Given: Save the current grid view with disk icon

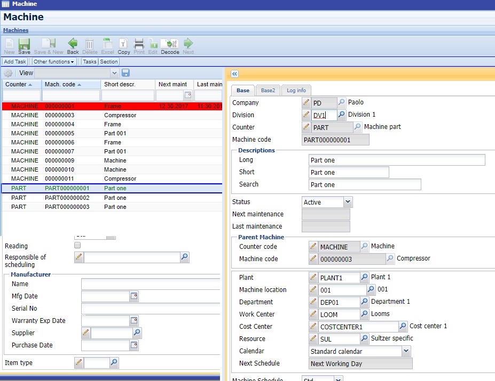Looking at the screenshot, I should tap(126, 73).
